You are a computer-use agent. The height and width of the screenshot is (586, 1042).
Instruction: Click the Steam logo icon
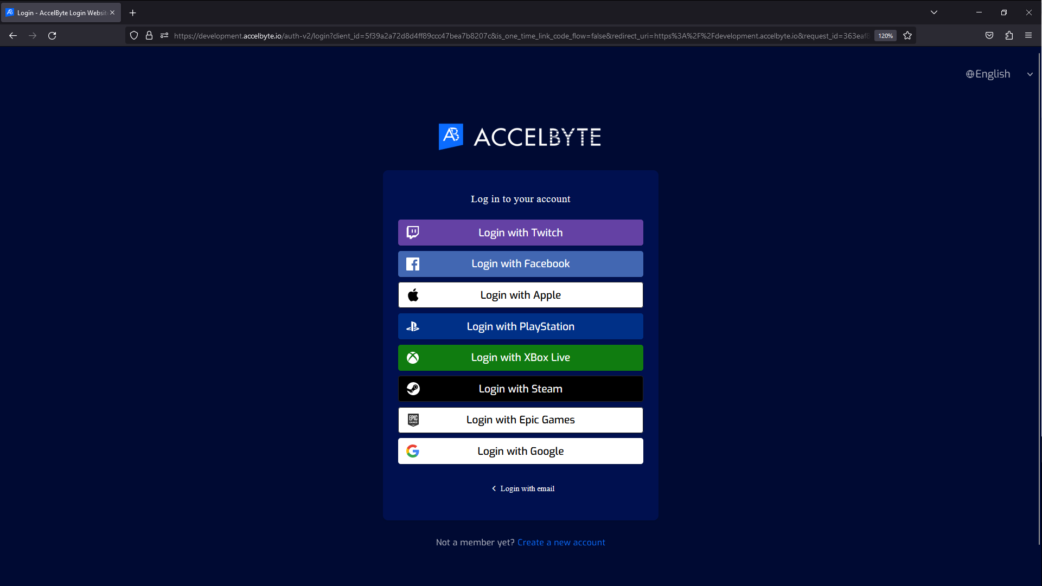pos(413,389)
